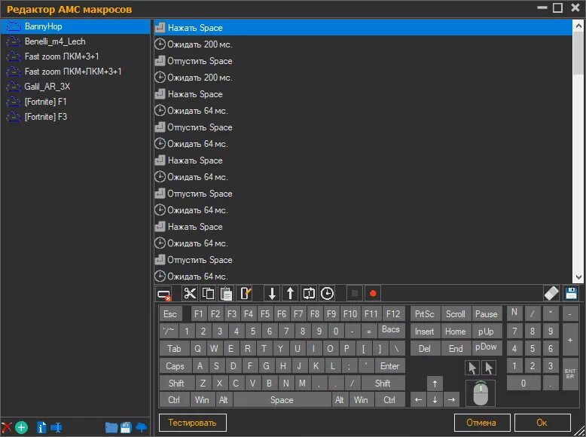Open macro info document icon
The width and height of the screenshot is (586, 437).
(x=41, y=427)
